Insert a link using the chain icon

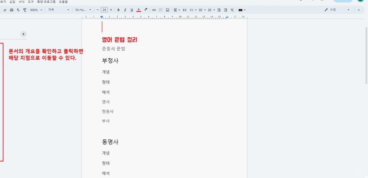pyautogui.click(x=154, y=10)
